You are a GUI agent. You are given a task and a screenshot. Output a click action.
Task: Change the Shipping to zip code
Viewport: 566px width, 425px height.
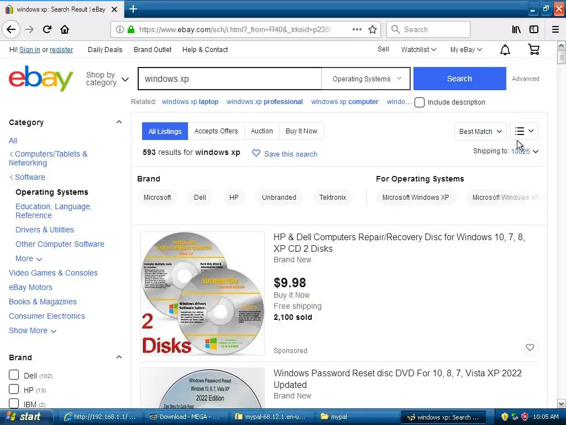pos(524,152)
